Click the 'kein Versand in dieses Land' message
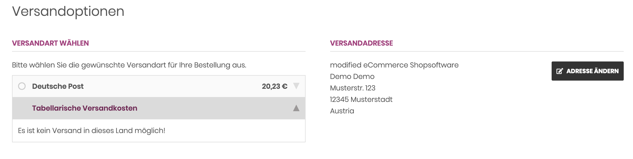This screenshot has width=633, height=159. click(x=91, y=131)
